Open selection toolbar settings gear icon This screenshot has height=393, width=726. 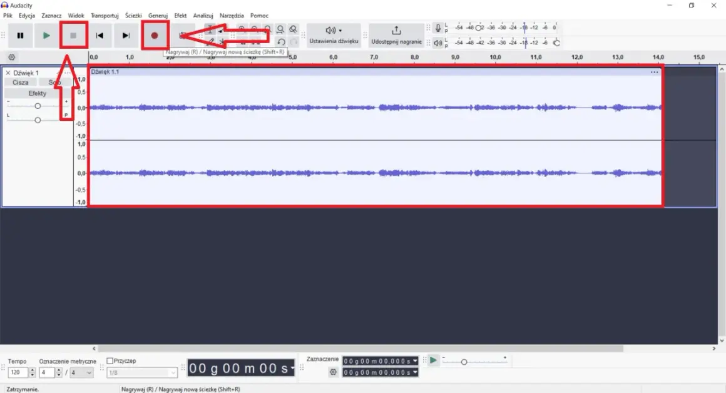[x=333, y=372]
